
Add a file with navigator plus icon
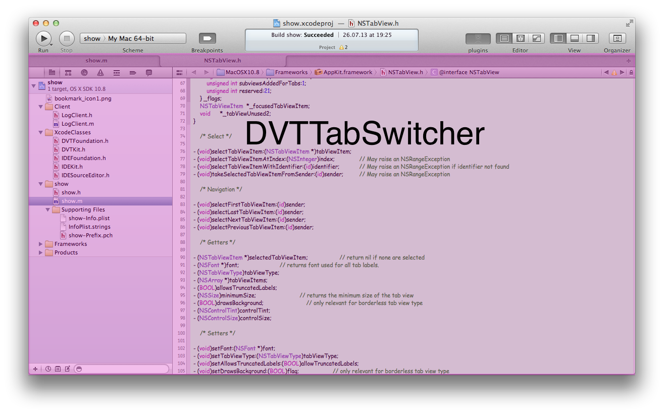click(x=35, y=369)
